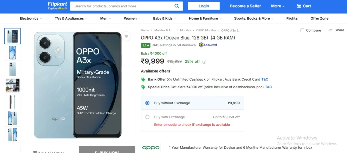Select first thumbnail showing both phones
This screenshot has height=153, width=347.
point(13,36)
